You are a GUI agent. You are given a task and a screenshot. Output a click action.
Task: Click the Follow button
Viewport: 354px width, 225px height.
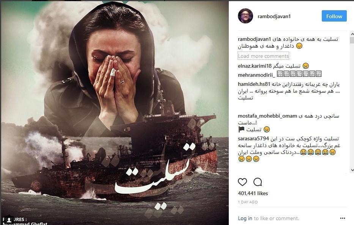[334, 16]
